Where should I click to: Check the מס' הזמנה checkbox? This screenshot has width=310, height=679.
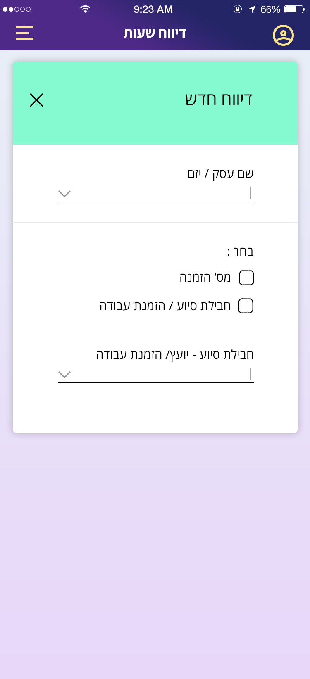(246, 278)
